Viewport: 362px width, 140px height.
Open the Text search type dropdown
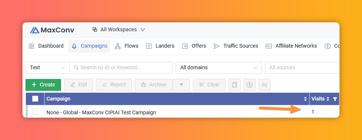click(48, 68)
